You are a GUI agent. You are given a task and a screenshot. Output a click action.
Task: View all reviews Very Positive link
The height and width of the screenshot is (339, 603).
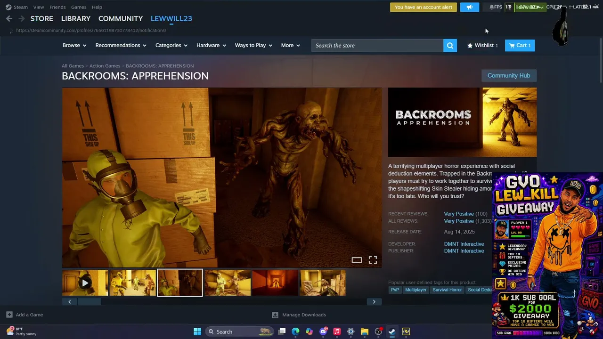(459, 221)
